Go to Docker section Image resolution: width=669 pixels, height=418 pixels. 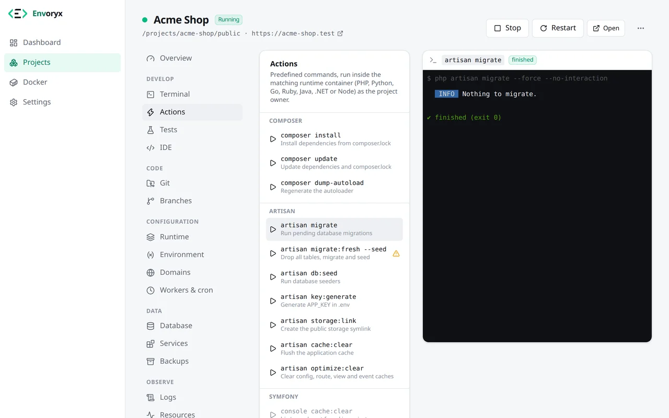pos(62,82)
